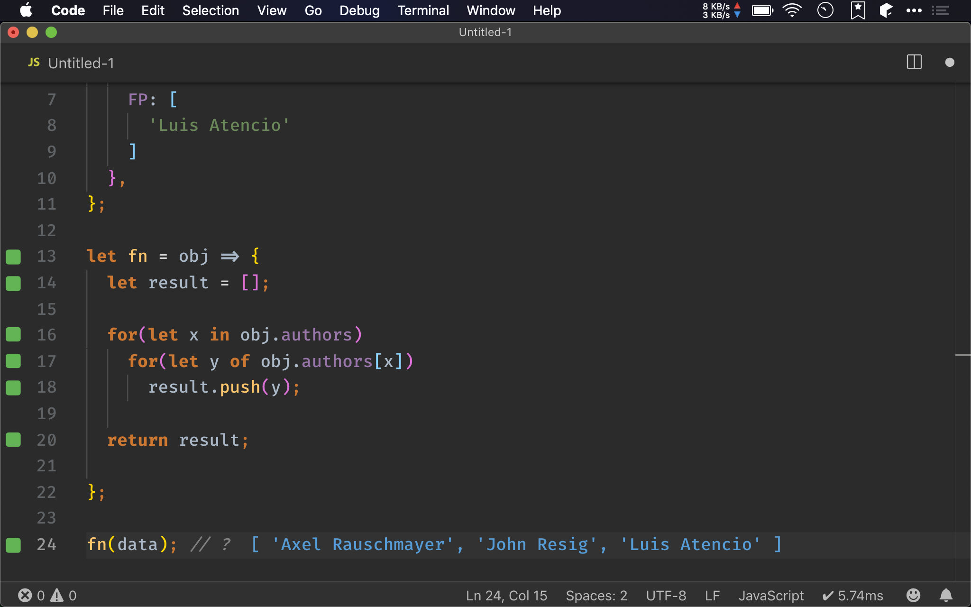Click the clock icon in the menu bar

pyautogui.click(x=825, y=10)
